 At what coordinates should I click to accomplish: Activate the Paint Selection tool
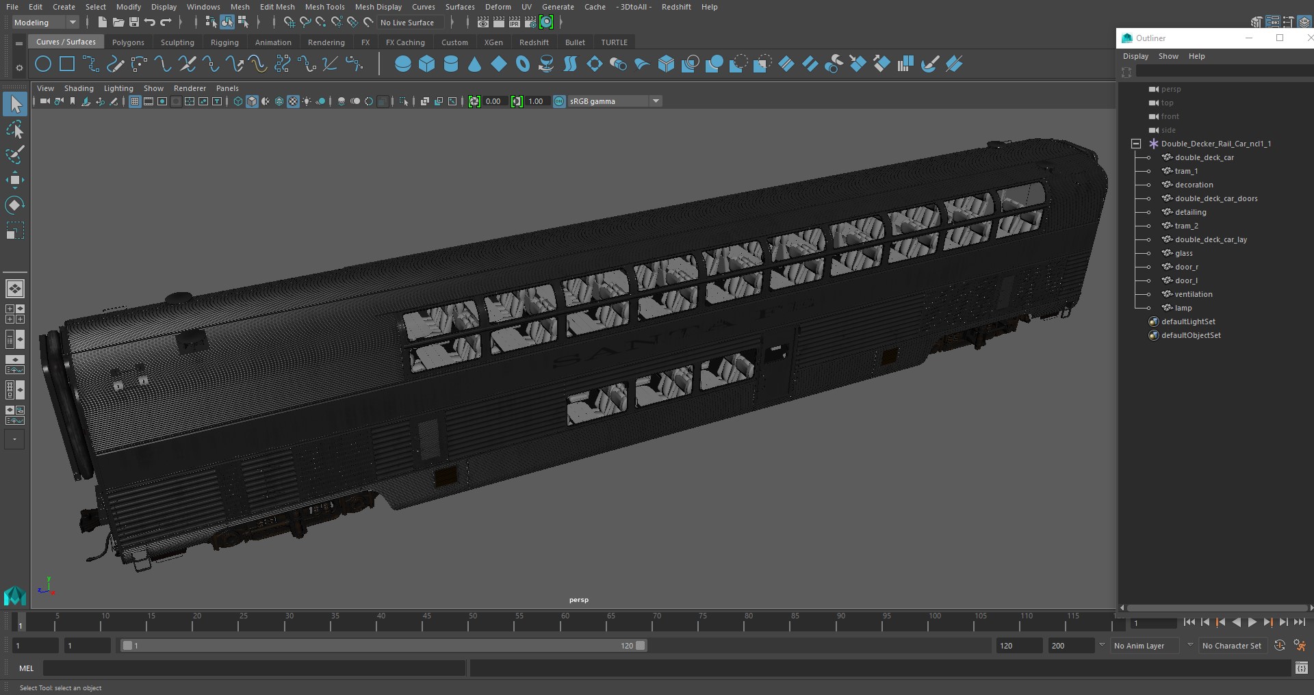(x=15, y=155)
